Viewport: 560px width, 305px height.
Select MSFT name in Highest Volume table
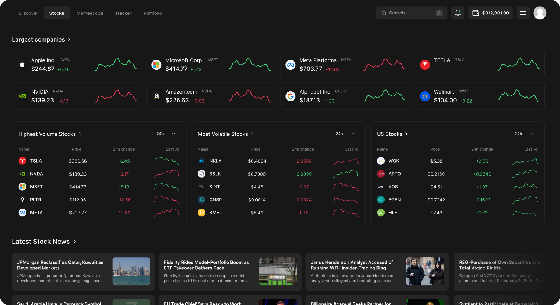click(36, 187)
